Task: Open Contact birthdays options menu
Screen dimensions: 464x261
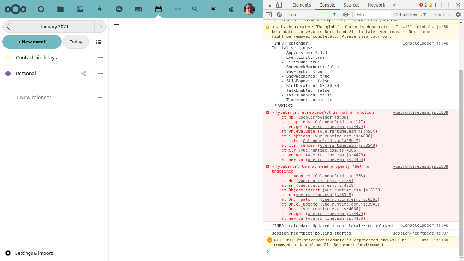Action: [x=100, y=58]
